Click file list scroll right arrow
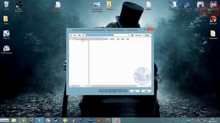Screen dimensions: 220x123 [150, 86]
